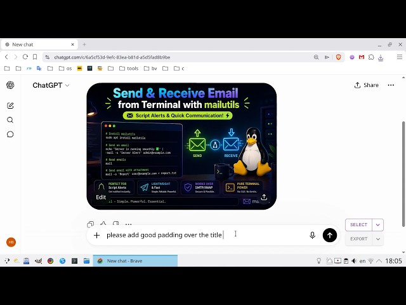This screenshot has height=305, width=406.
Task: Open the purple gear extension
Action: pyautogui.click(x=352, y=57)
